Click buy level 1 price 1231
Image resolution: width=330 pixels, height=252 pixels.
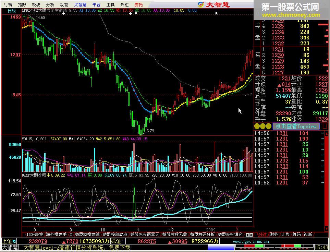(278, 49)
